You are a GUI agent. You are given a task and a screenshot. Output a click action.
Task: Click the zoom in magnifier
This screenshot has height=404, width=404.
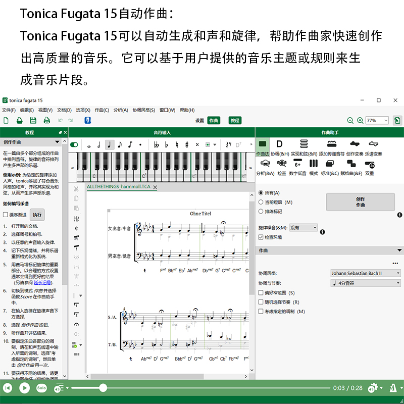[x=360, y=120]
